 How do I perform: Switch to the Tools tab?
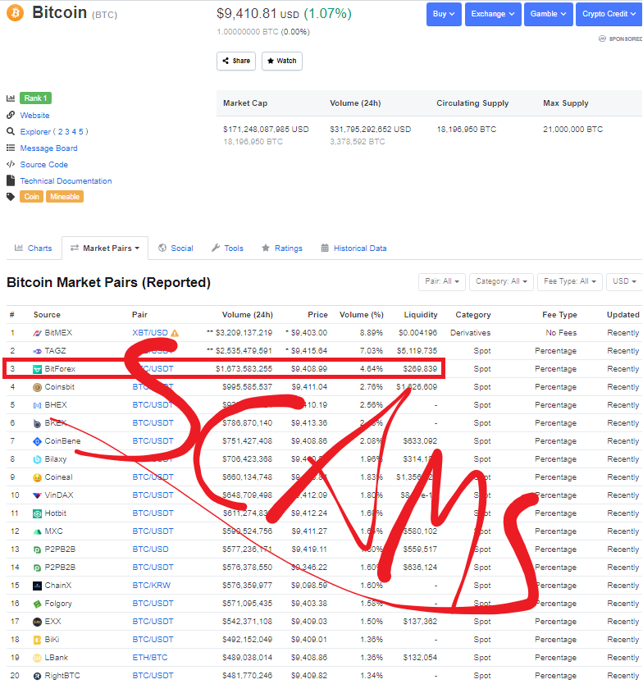coord(228,249)
